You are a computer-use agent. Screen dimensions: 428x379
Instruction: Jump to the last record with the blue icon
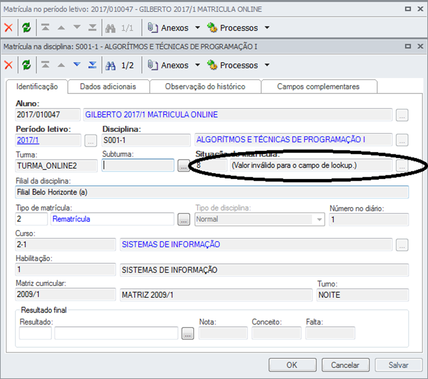[x=93, y=65]
